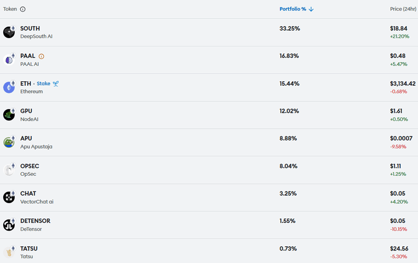The width and height of the screenshot is (418, 263).
Task: Click the SOUTH token logo icon
Action: (9, 32)
